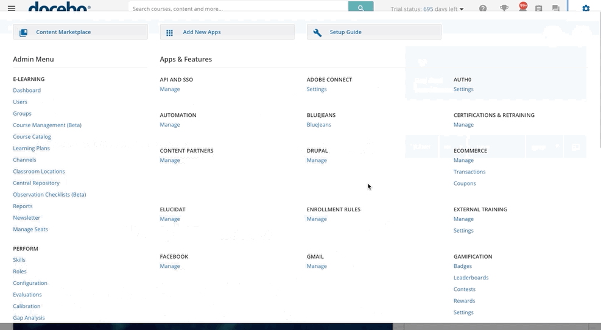Open Auth0 Settings

point(463,90)
